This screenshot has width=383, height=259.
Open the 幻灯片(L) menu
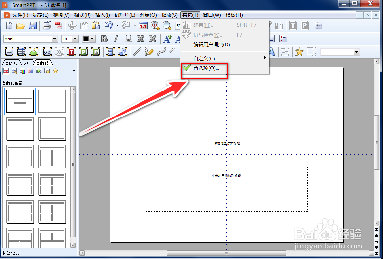[125, 15]
